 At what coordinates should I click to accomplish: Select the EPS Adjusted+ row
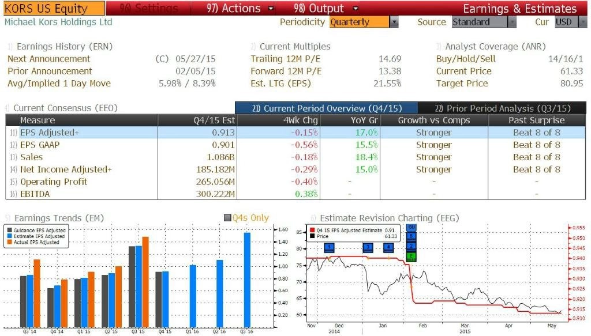295,133
